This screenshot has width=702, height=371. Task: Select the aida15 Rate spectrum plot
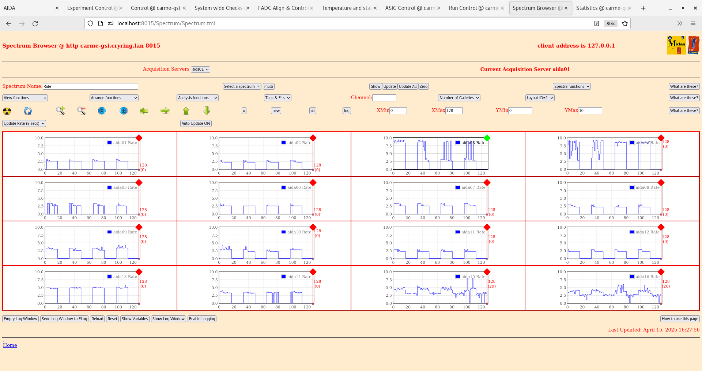pyautogui.click(x=440, y=288)
